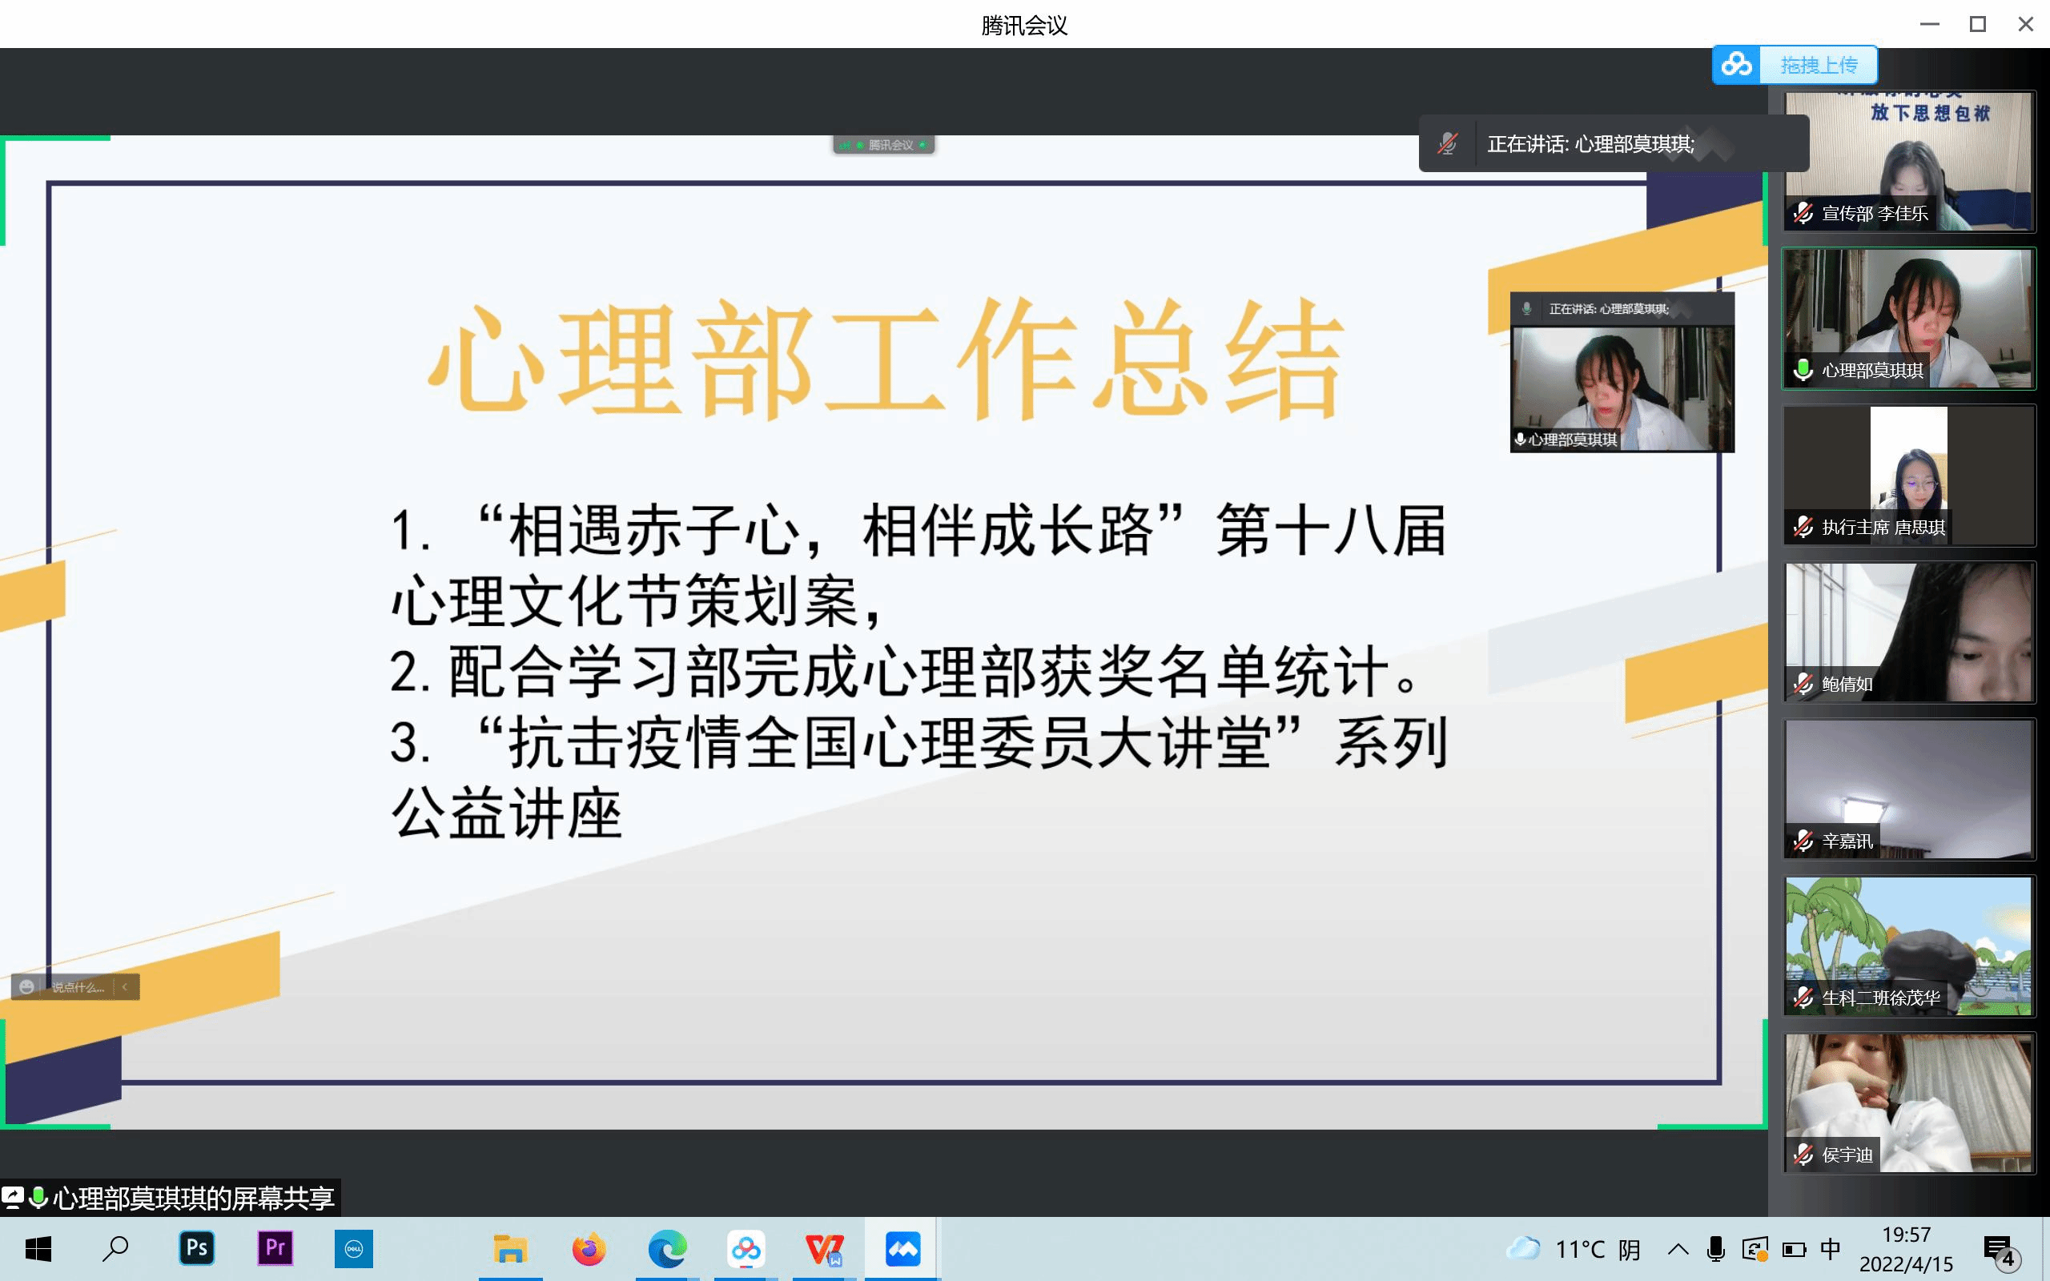2050x1281 pixels.
Task: Open Firefox from the taskbar
Action: (589, 1249)
